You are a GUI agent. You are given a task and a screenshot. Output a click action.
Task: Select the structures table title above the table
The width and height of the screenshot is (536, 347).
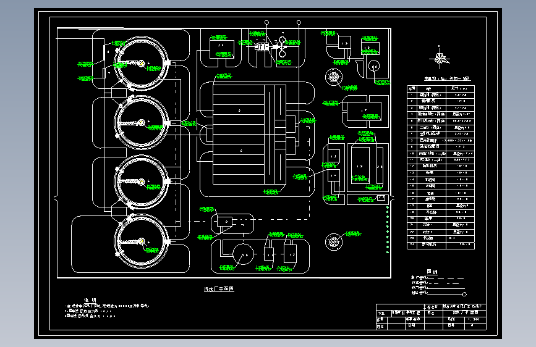coord(447,78)
